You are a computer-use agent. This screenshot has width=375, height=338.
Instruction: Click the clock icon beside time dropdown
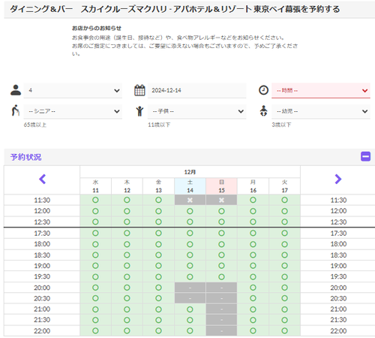click(263, 90)
